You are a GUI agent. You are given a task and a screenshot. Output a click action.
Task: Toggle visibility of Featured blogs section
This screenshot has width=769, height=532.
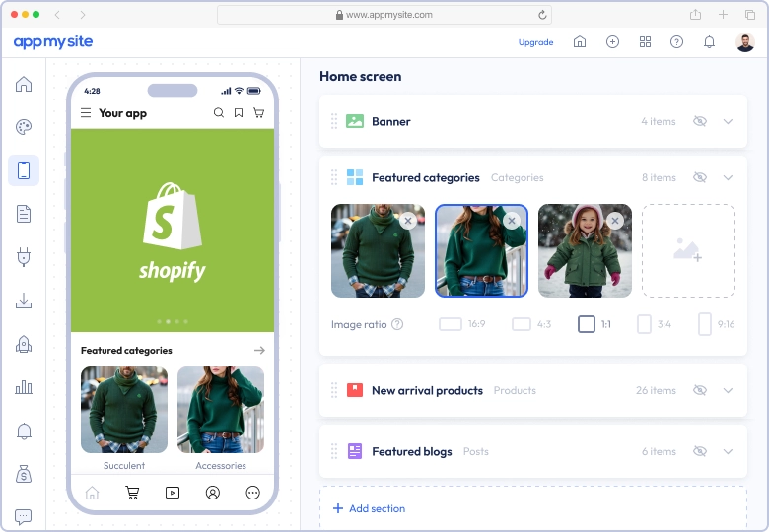tap(700, 451)
